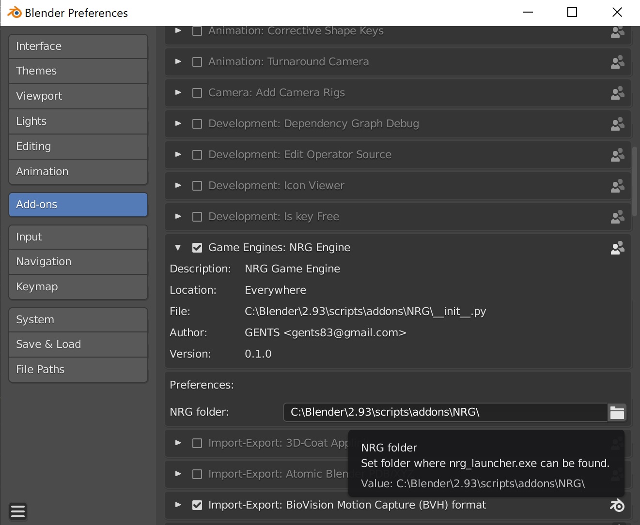Screen dimensions: 640x525
Task: Expand Add Camera Rigs add-on details
Action: (178, 92)
